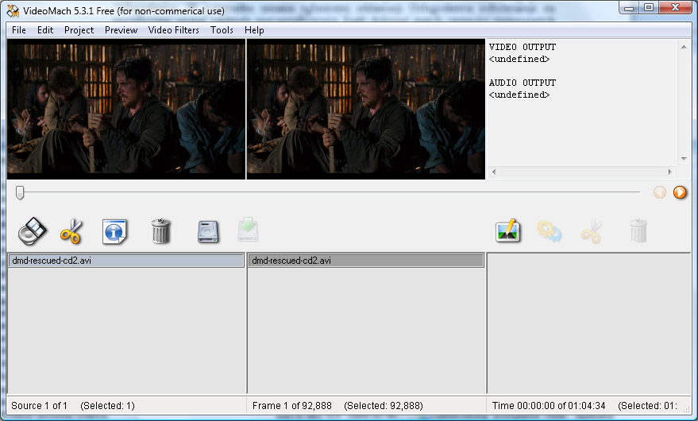This screenshot has width=698, height=421.
Task: Click the output panel scroll right arrow
Action: point(670,172)
